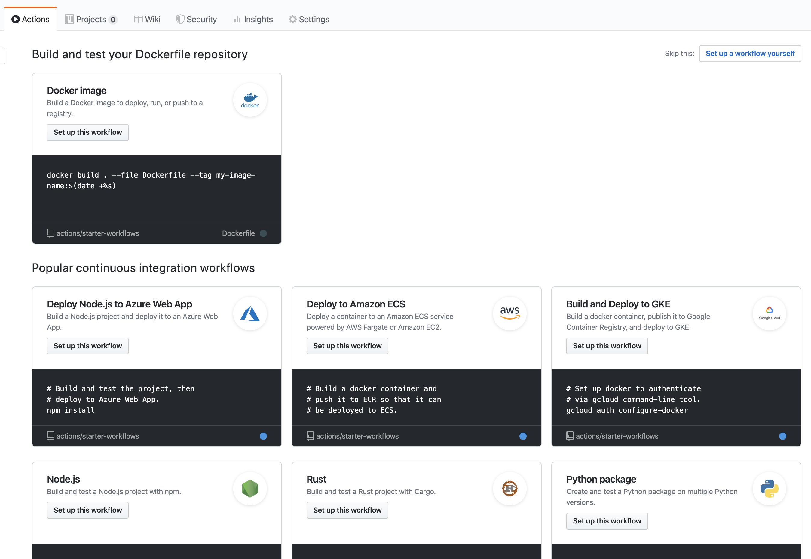The width and height of the screenshot is (811, 559).
Task: Click repo icon in Amazon ECS card footer
Action: pyautogui.click(x=310, y=437)
